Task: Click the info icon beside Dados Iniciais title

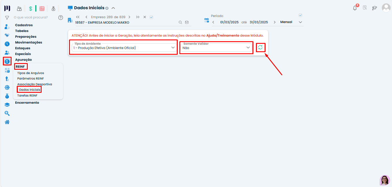Action: coord(107,8)
